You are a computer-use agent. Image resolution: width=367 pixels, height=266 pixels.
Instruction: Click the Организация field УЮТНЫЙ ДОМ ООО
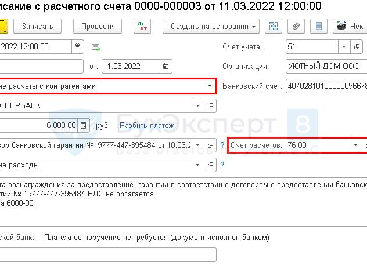click(x=326, y=66)
